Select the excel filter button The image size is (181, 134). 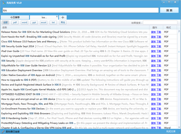pyautogui.click(x=44, y=22)
